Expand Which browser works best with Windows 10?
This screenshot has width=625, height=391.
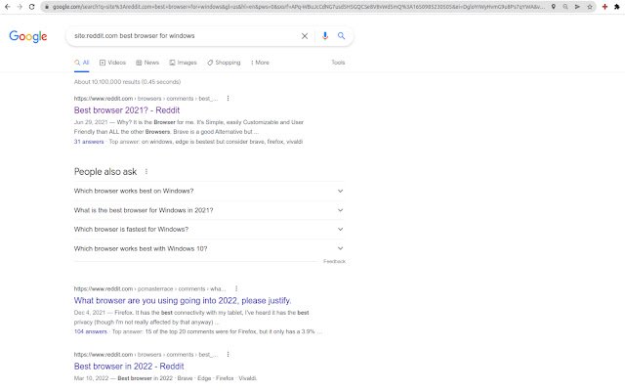coord(209,248)
